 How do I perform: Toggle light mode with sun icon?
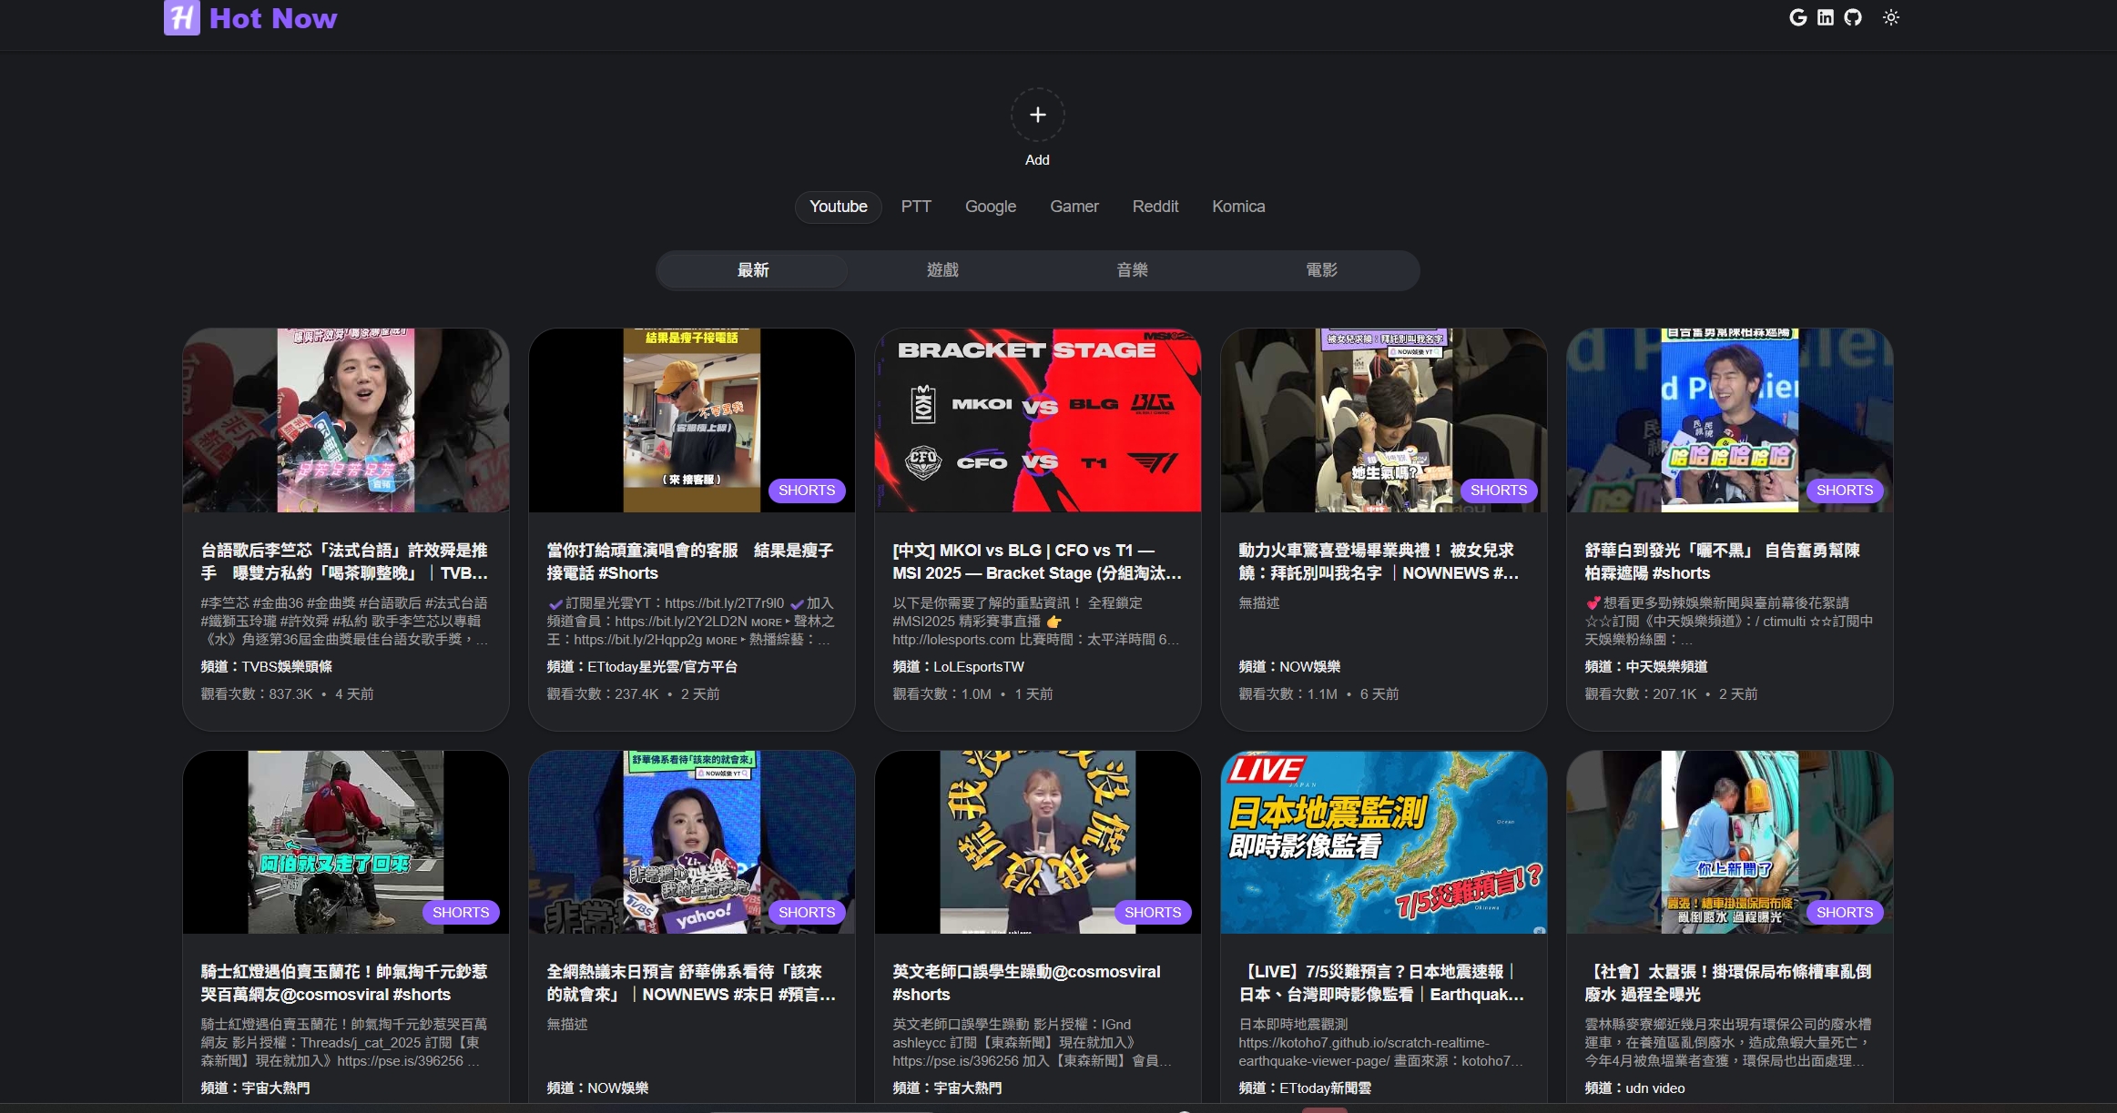click(x=1891, y=17)
